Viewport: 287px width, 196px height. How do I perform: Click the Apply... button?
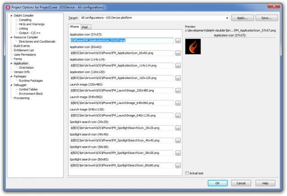click(x=242, y=18)
